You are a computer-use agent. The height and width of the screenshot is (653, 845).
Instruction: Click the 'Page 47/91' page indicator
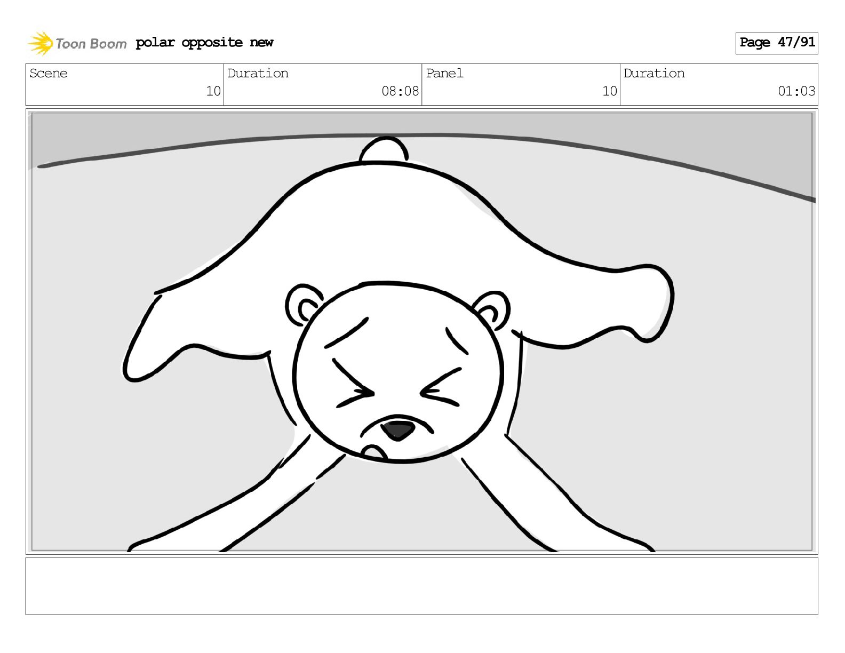click(x=777, y=43)
